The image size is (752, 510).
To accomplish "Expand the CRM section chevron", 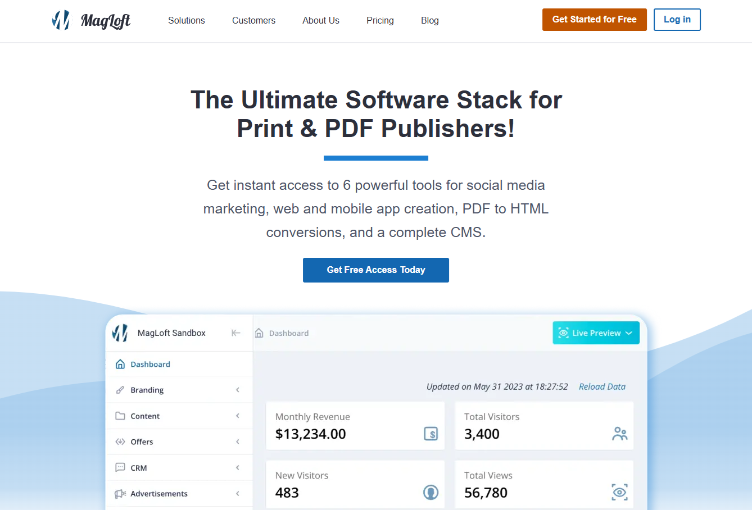I will click(238, 467).
